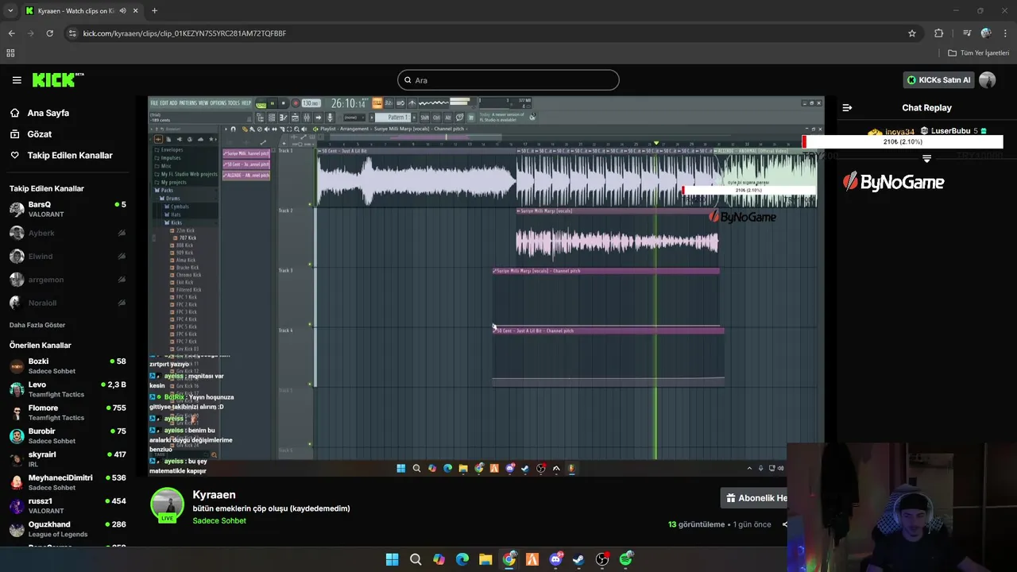Stop playback in FL Studio transport
The height and width of the screenshot is (572, 1017).
point(284,102)
